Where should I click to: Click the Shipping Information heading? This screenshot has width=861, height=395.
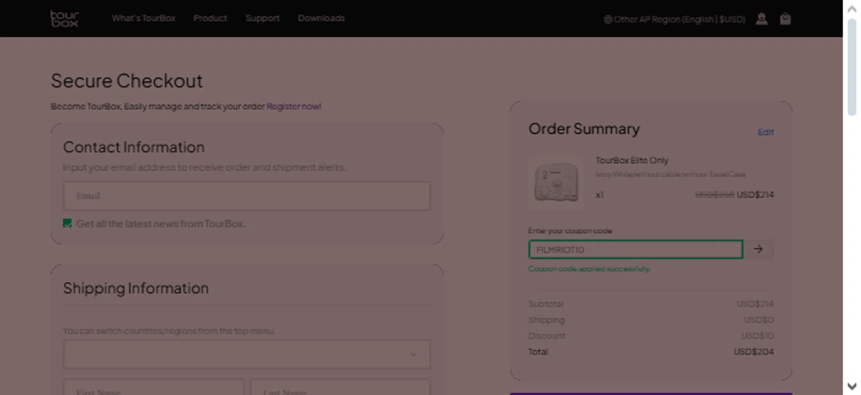136,288
